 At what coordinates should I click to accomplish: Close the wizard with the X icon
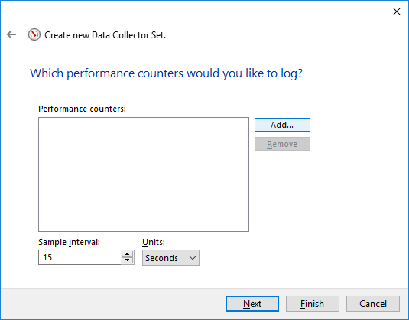coord(397,11)
